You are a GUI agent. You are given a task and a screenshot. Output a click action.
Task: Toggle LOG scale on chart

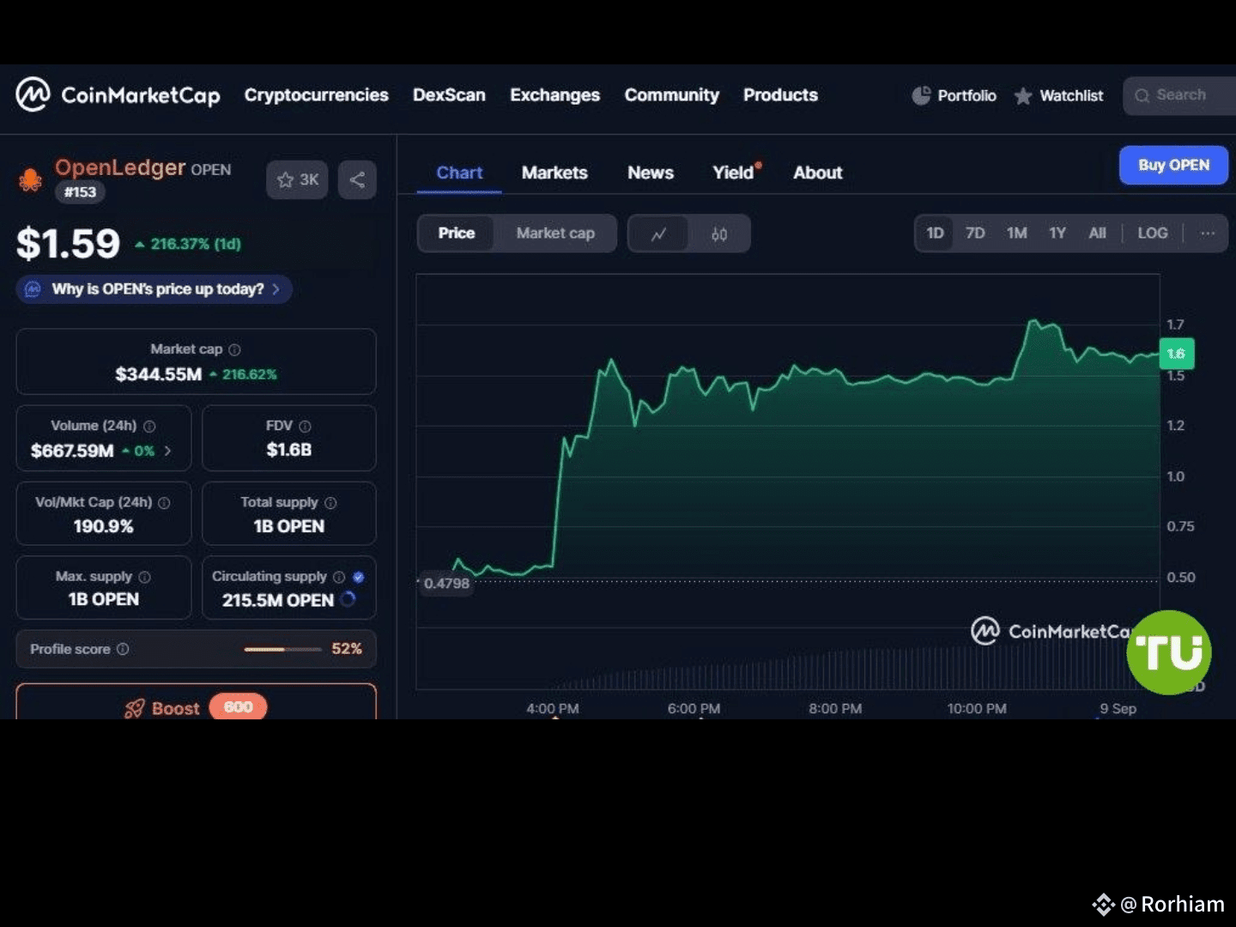1152,233
